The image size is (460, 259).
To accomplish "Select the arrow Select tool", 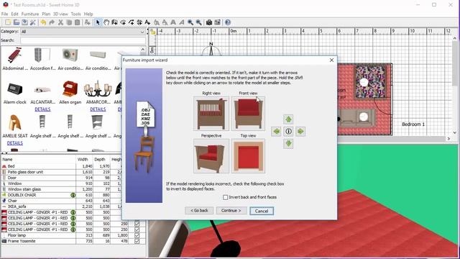I will (98, 22).
